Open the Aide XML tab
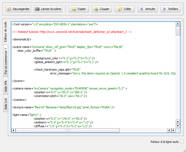 6,86
